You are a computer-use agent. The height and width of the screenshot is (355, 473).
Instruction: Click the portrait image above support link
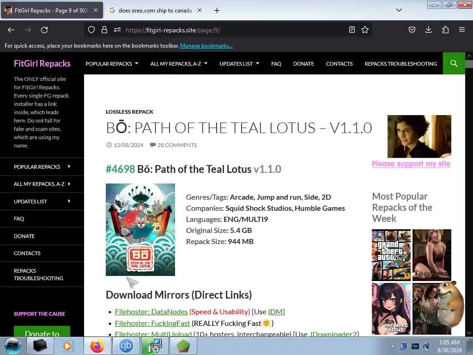419,136
